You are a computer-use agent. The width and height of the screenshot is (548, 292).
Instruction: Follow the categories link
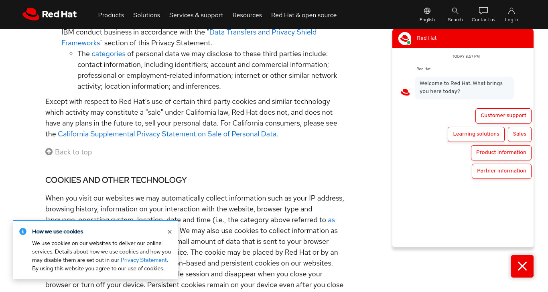pyautogui.click(x=108, y=54)
